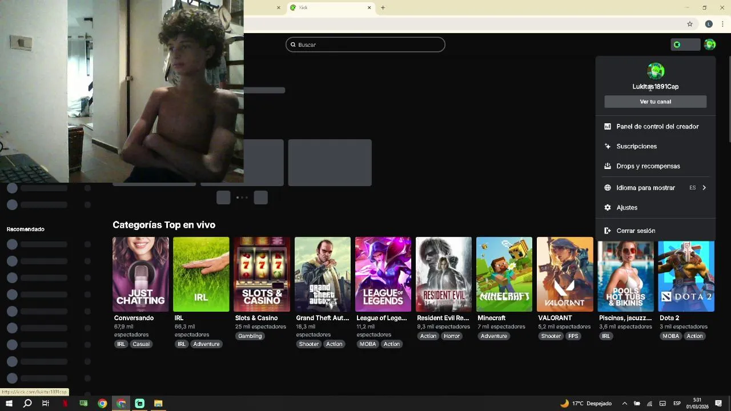Open the Windows Start menu
The image size is (731, 411).
[x=9, y=404]
